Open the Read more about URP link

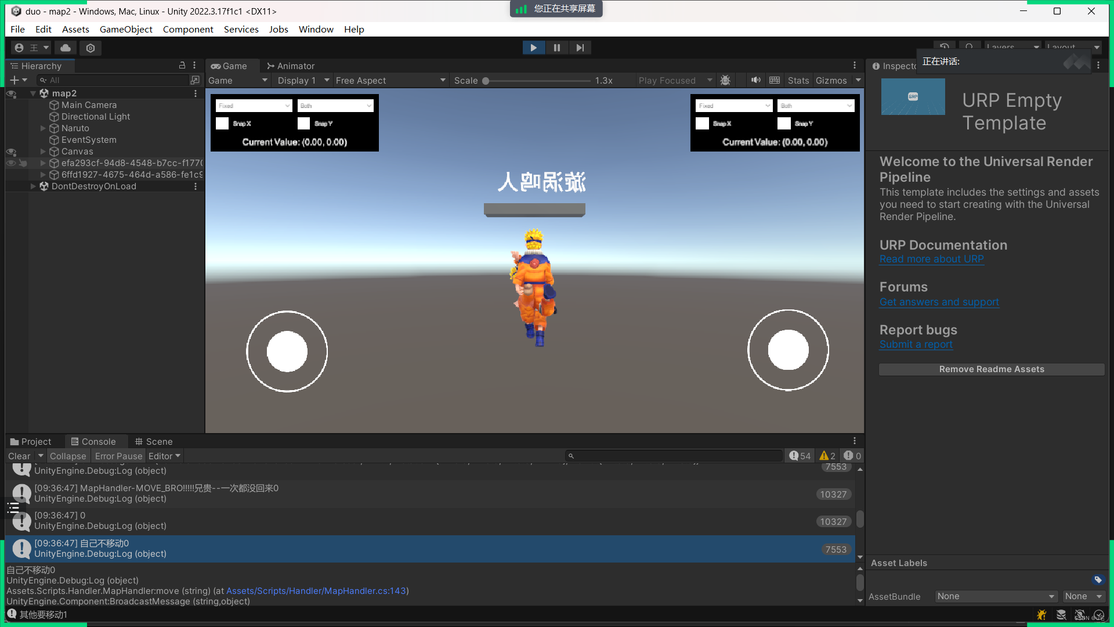point(931,259)
